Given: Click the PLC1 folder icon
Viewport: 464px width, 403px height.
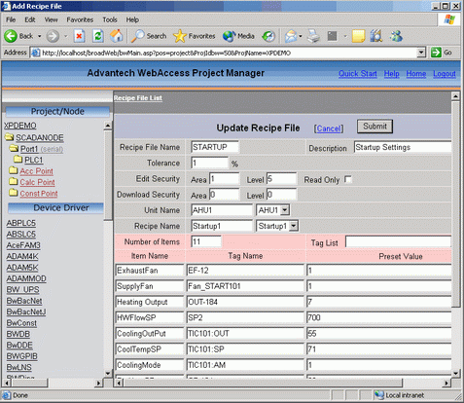Looking at the screenshot, I should coord(18,160).
